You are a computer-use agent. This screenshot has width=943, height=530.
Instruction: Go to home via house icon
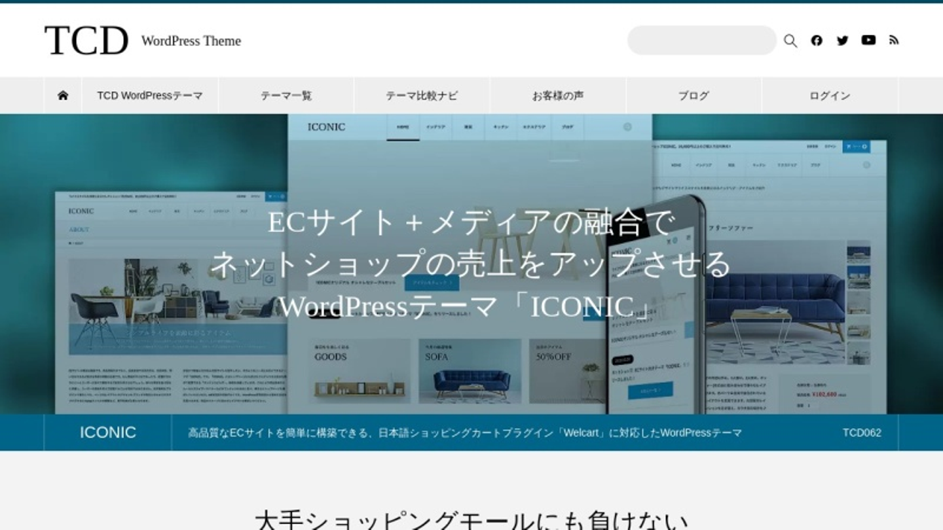point(63,96)
